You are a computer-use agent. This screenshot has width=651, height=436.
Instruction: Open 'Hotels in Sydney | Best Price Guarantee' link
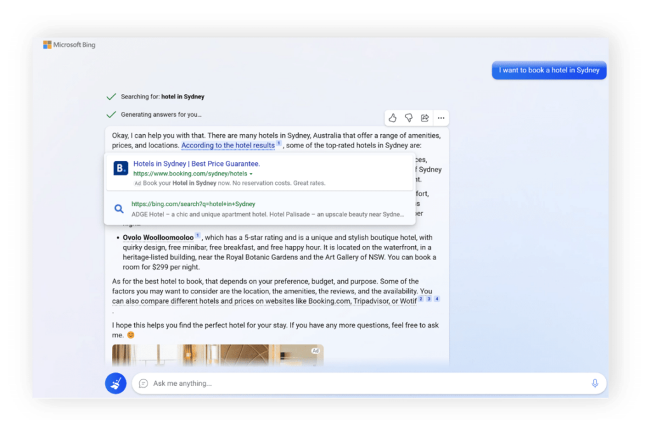[196, 164]
